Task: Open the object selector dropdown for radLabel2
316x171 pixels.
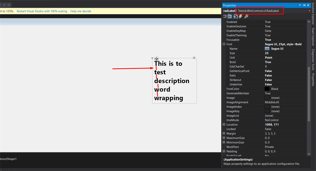Action: [x=310, y=11]
